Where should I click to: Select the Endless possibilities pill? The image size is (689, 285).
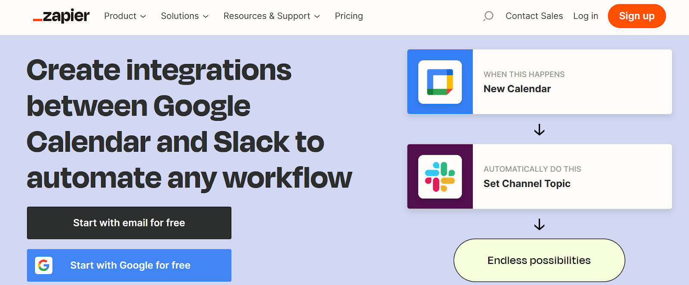539,260
